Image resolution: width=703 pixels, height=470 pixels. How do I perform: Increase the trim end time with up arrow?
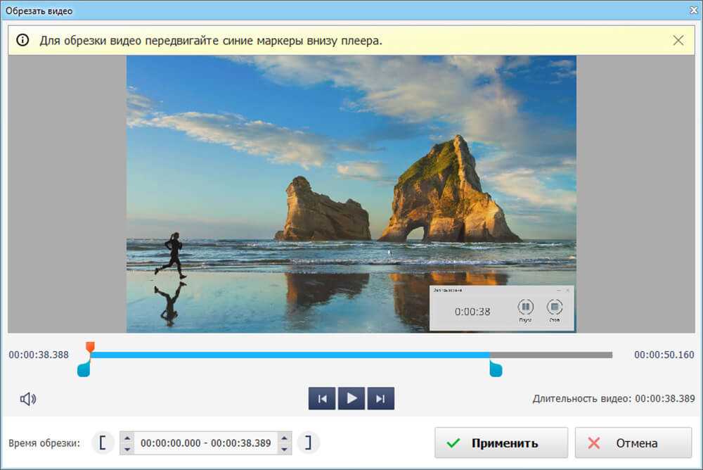pyautogui.click(x=285, y=438)
